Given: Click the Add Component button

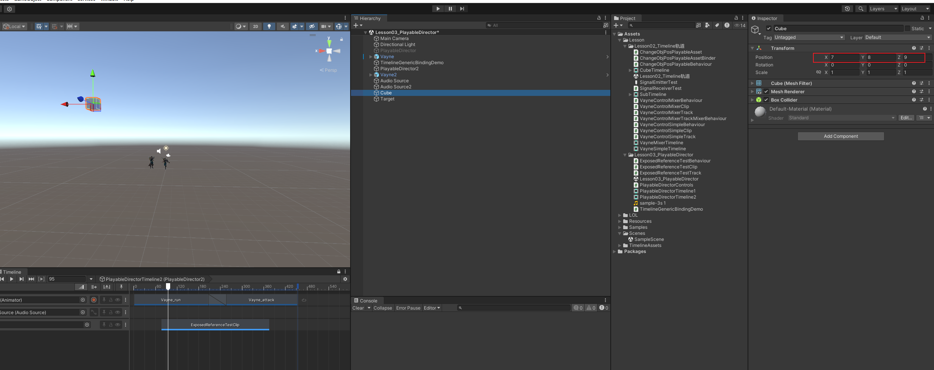Looking at the screenshot, I should coord(841,136).
